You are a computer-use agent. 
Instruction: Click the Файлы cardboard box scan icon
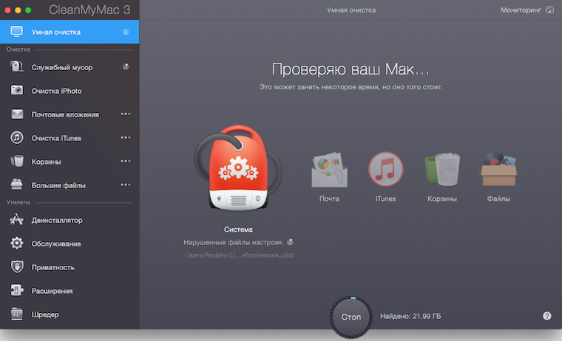[498, 169]
